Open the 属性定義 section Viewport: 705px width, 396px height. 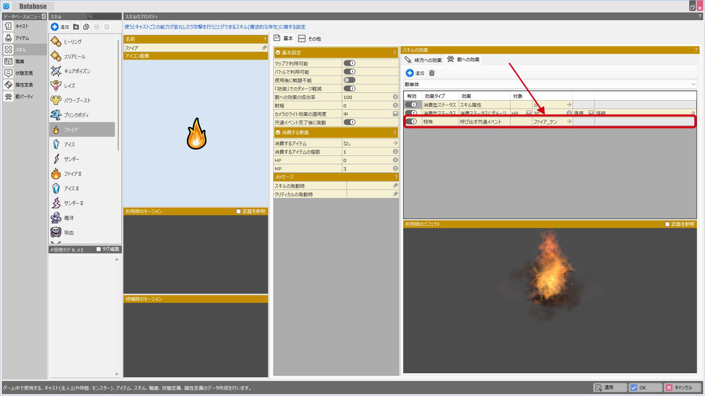[24, 85]
